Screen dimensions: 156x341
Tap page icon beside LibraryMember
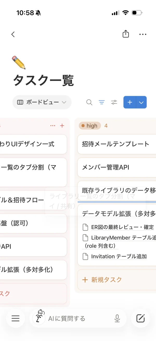tap(85, 238)
